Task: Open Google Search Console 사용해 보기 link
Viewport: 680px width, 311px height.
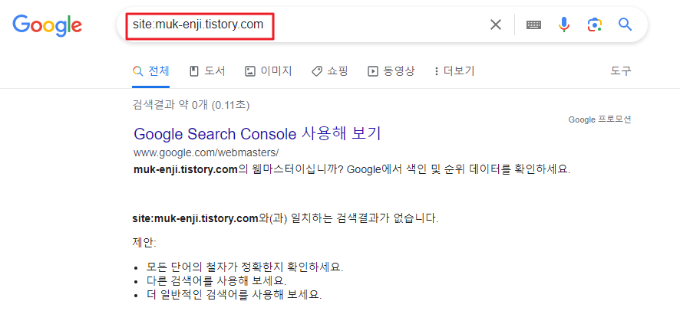Action: (x=257, y=133)
